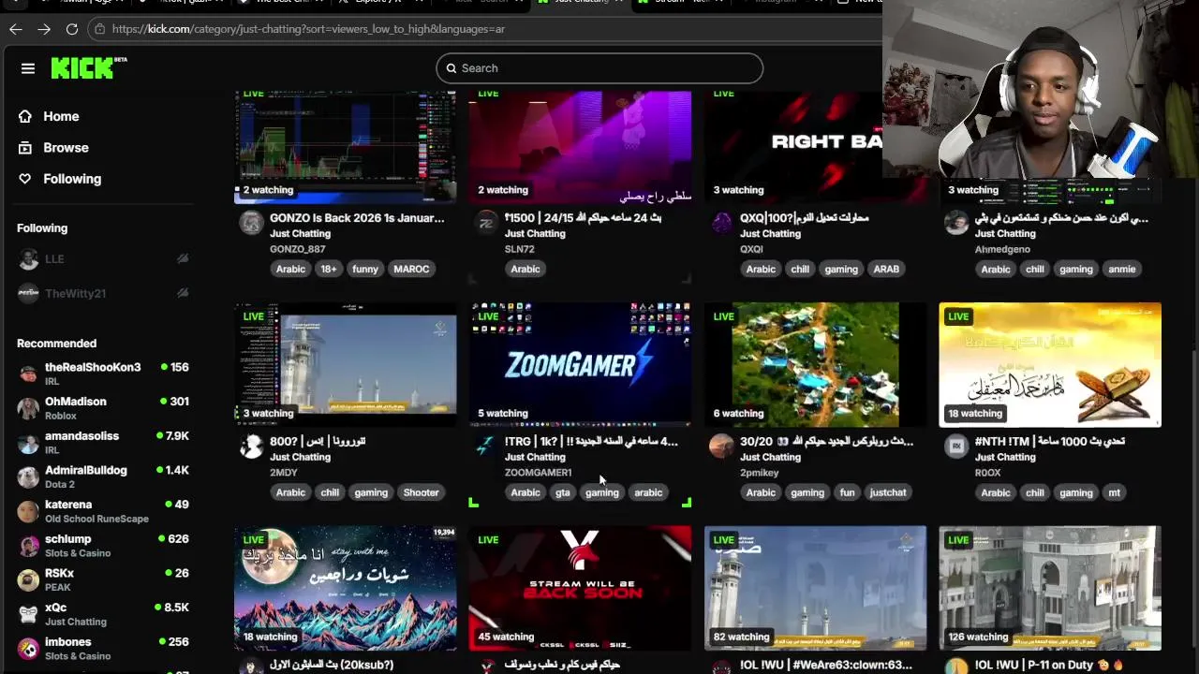The height and width of the screenshot is (674, 1199).
Task: Focus the Search input field
Action: pos(599,68)
